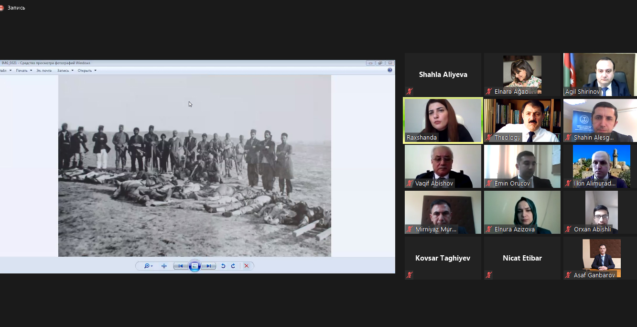Open the Эл. почта menu item
This screenshot has height=327, width=637.
(x=44, y=70)
